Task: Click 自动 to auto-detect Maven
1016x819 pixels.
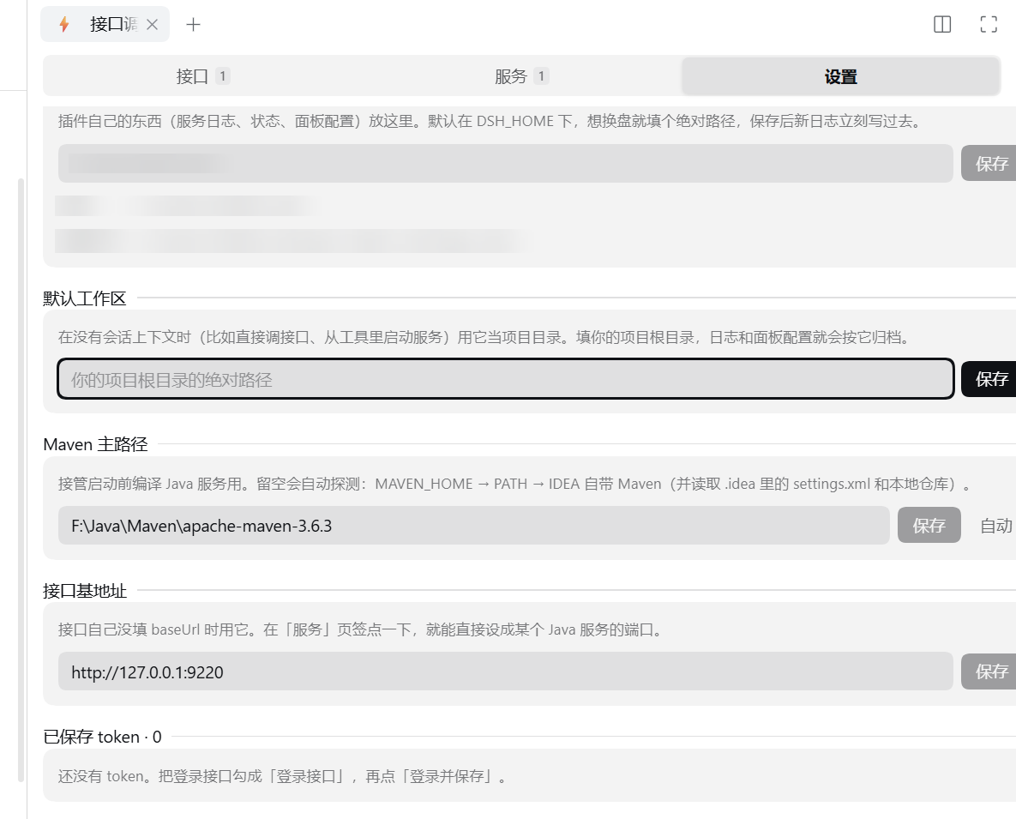Action: (x=996, y=526)
